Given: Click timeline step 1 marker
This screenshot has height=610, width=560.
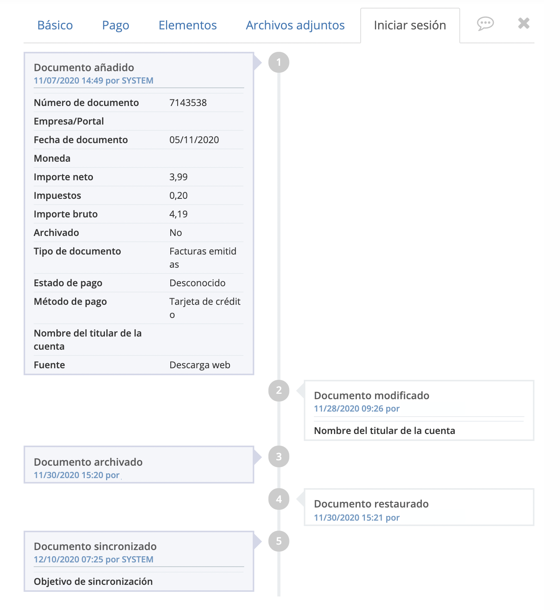Looking at the screenshot, I should [x=279, y=62].
